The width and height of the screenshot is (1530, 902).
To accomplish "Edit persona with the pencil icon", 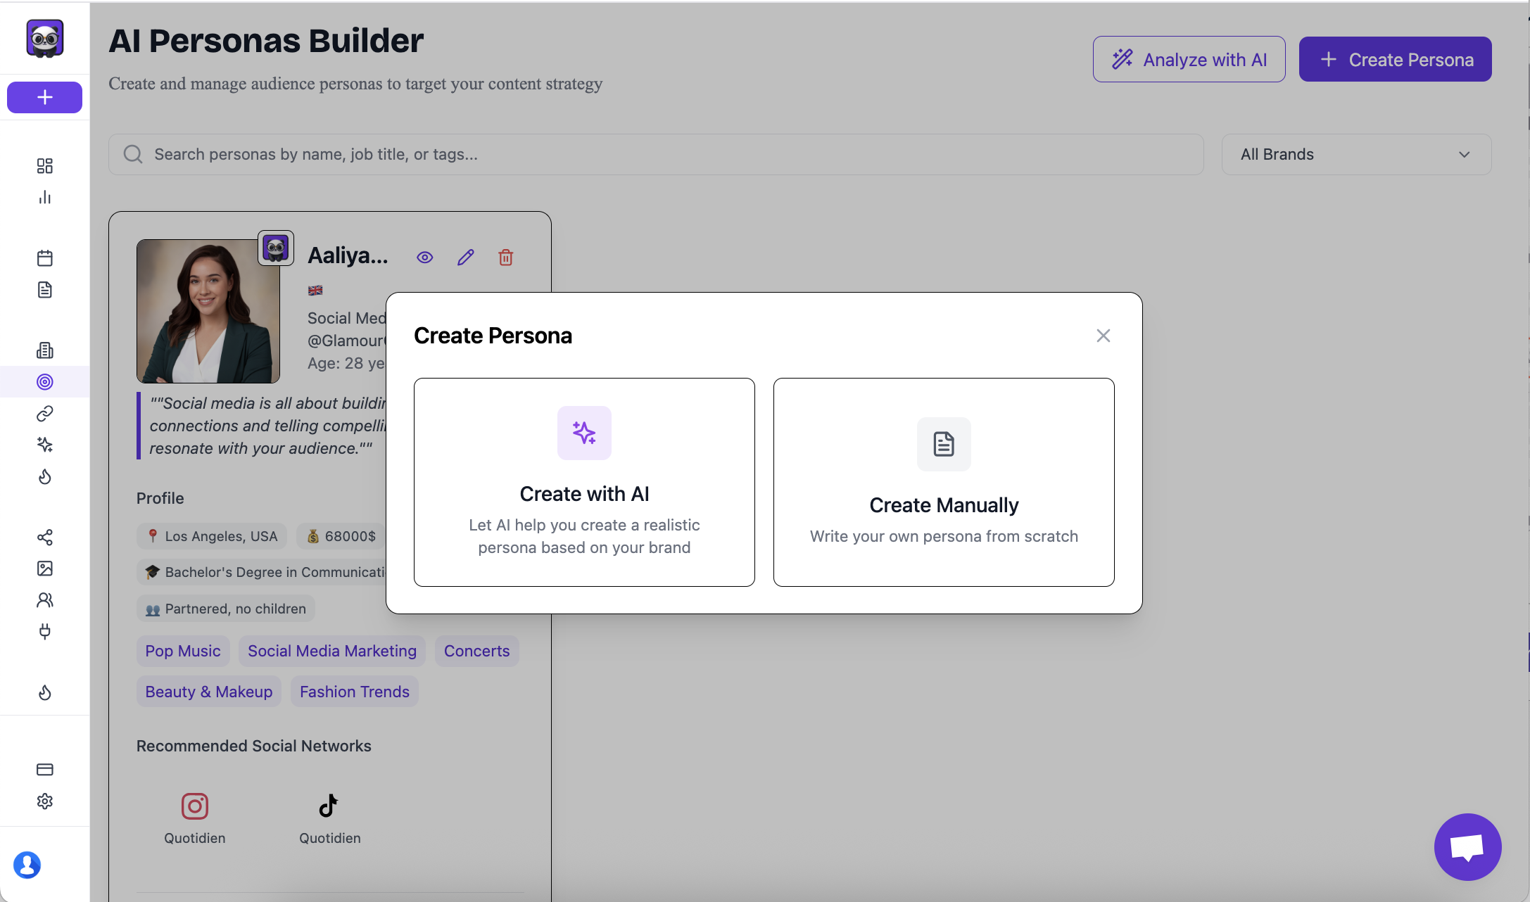I will [465, 258].
